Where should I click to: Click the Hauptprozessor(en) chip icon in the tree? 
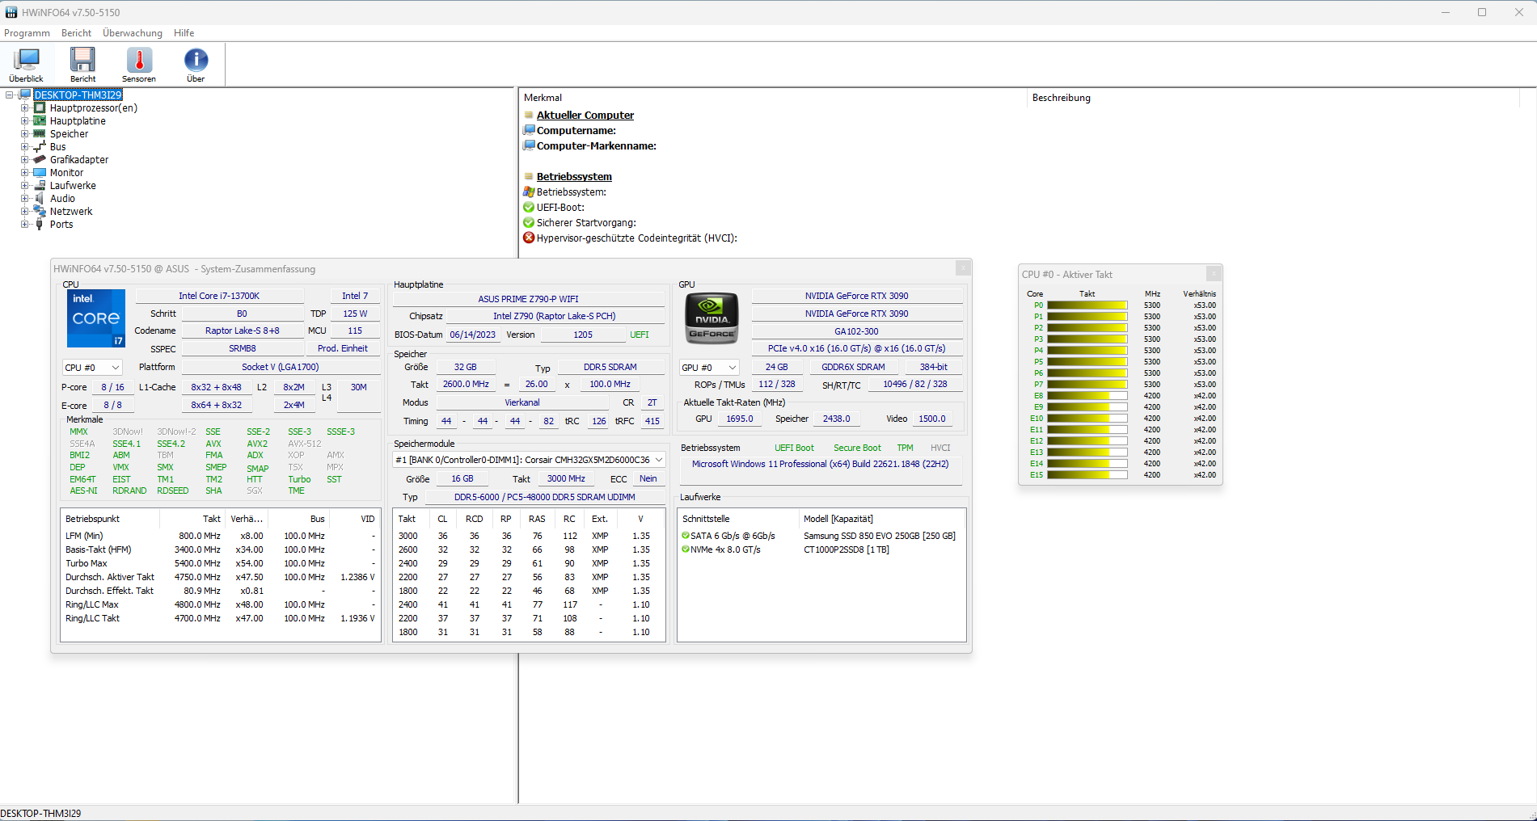(39, 108)
